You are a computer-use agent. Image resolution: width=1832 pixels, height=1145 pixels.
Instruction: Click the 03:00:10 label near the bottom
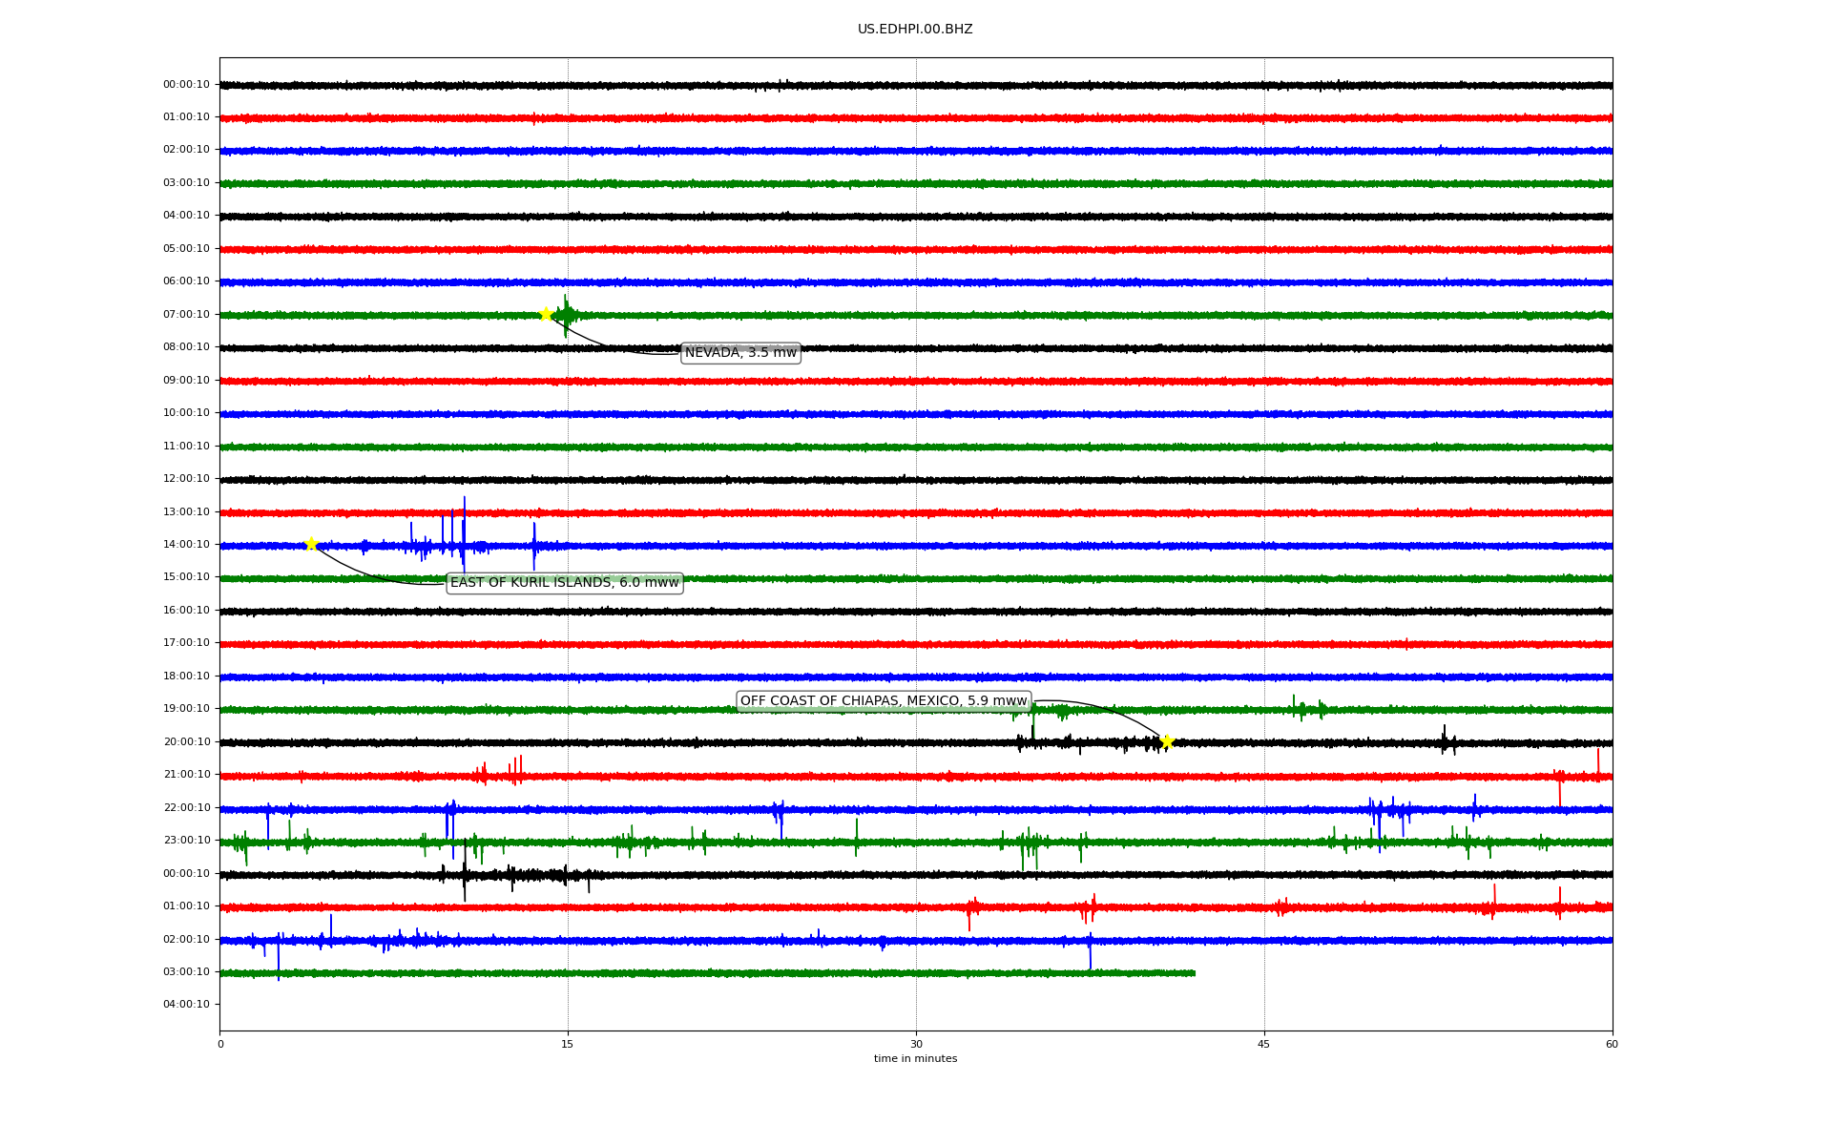pyautogui.click(x=186, y=971)
